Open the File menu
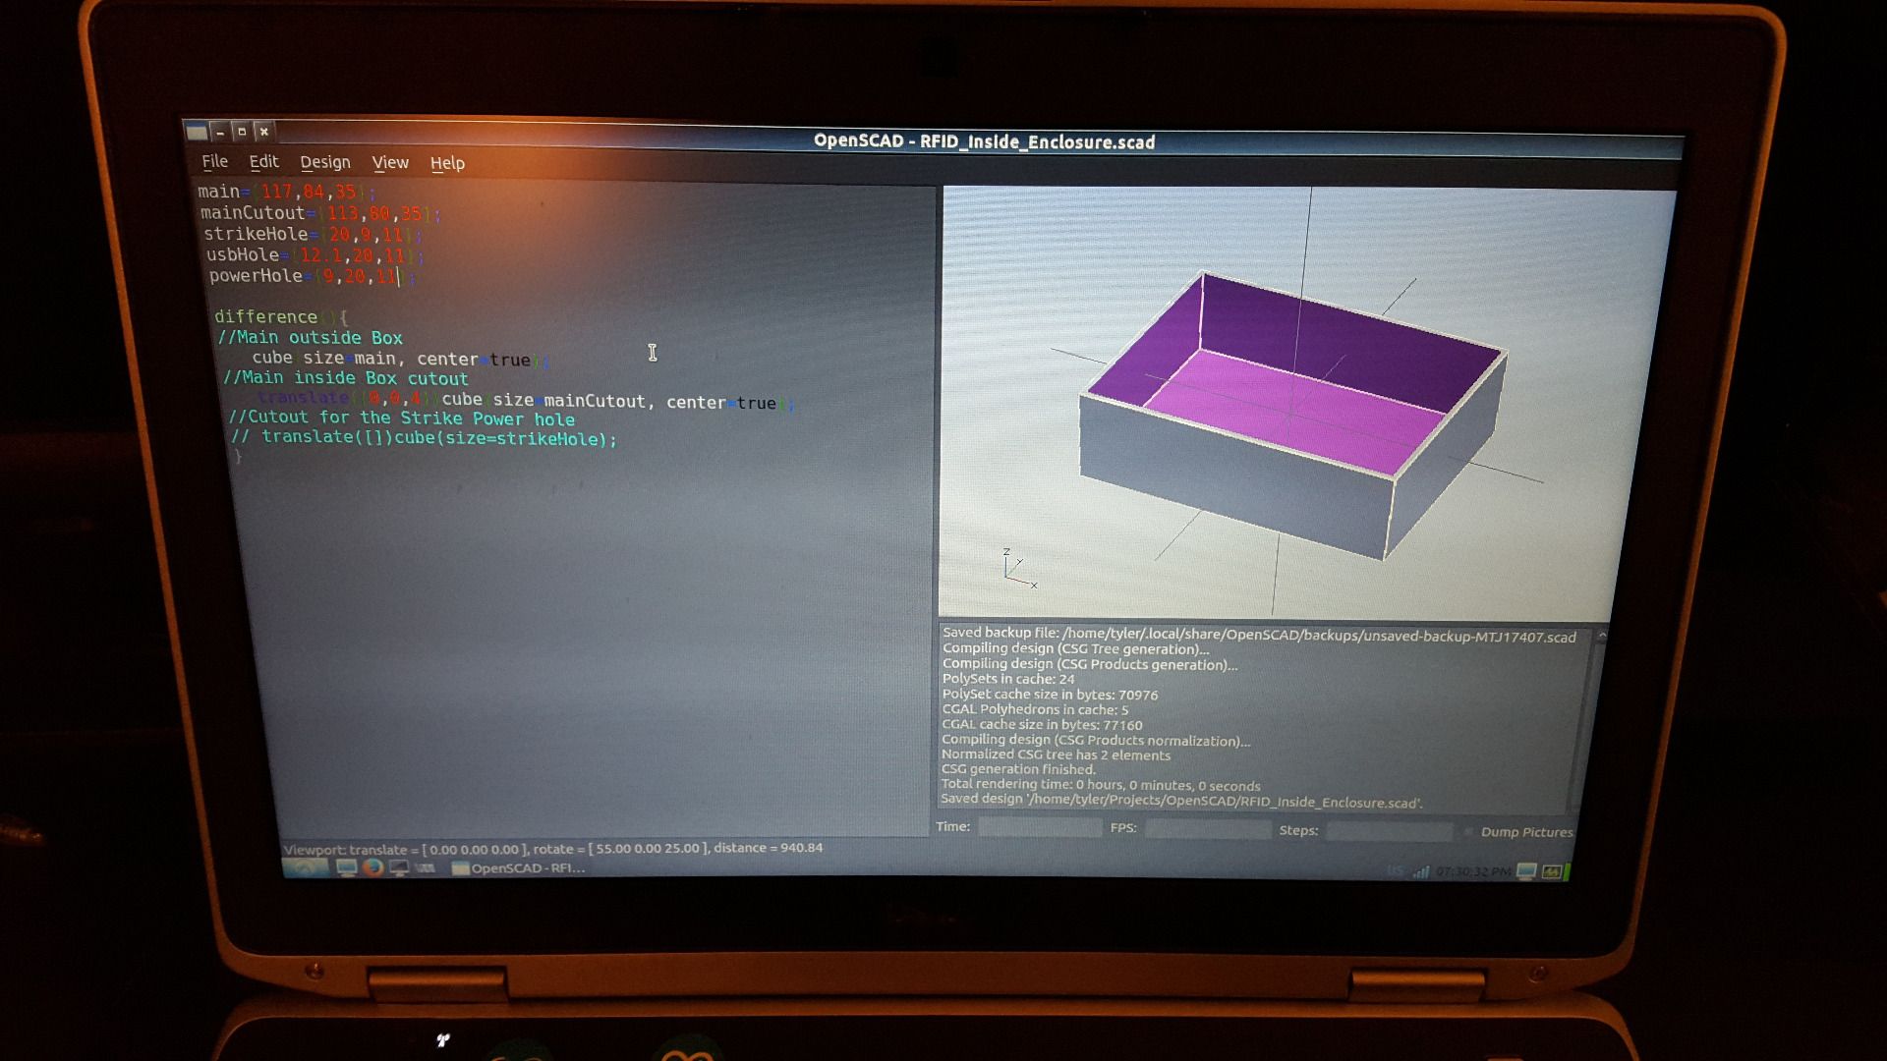 click(214, 161)
